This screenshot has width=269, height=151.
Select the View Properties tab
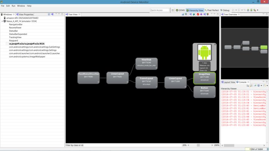click(25, 14)
